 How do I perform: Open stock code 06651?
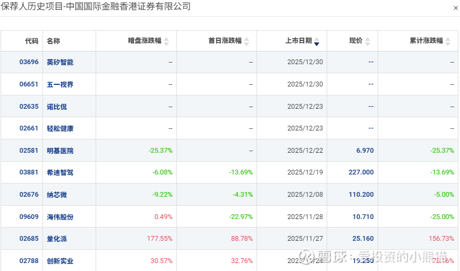tap(29, 84)
